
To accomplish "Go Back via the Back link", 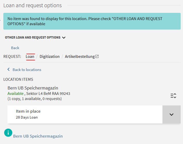I will pyautogui.click(x=15, y=48).
